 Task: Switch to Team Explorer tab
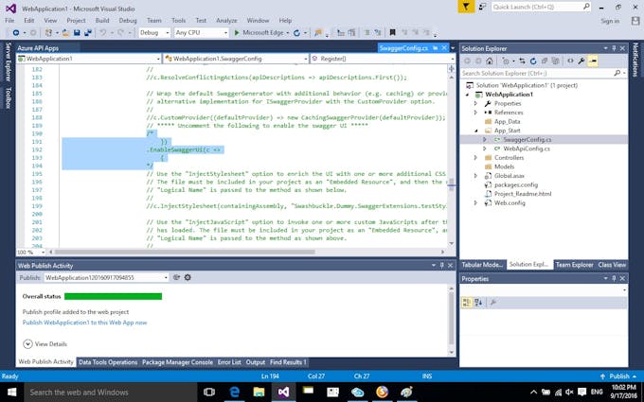pyautogui.click(x=574, y=265)
